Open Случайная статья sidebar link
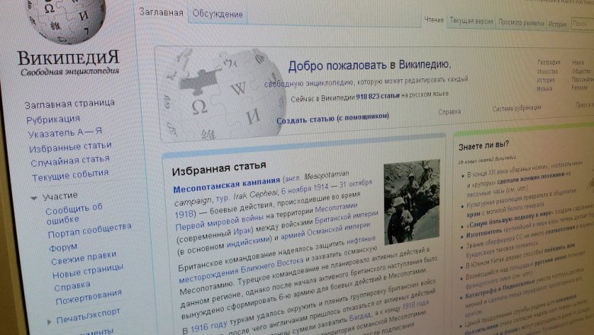The width and height of the screenshot is (594, 335). pos(70,161)
